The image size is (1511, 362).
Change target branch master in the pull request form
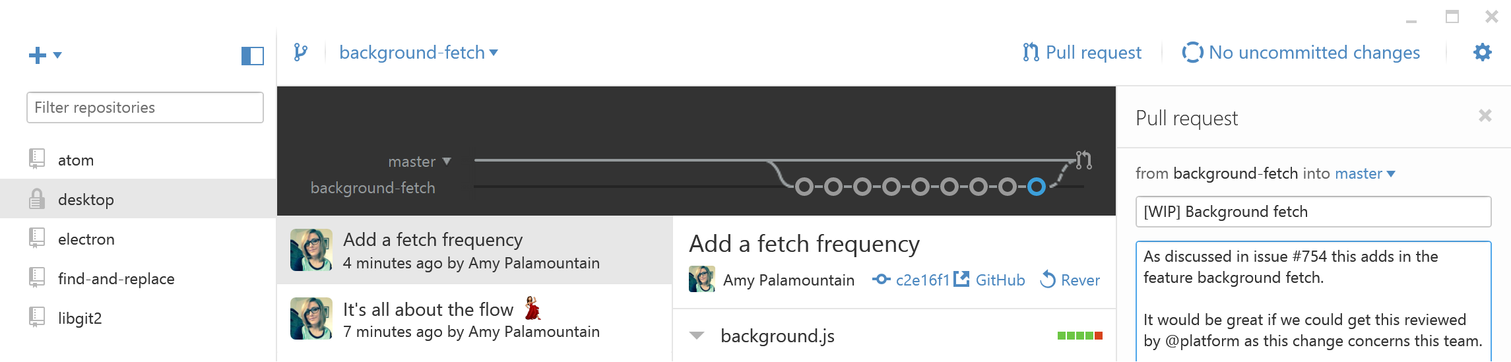1365,173
